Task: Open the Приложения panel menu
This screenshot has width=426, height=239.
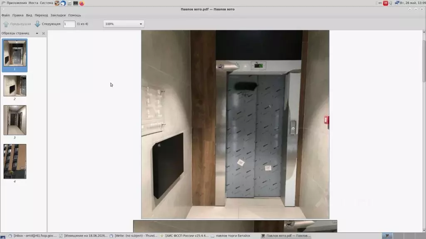Action: point(17,3)
